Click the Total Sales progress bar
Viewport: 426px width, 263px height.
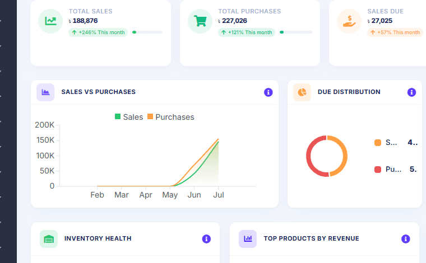(147, 32)
